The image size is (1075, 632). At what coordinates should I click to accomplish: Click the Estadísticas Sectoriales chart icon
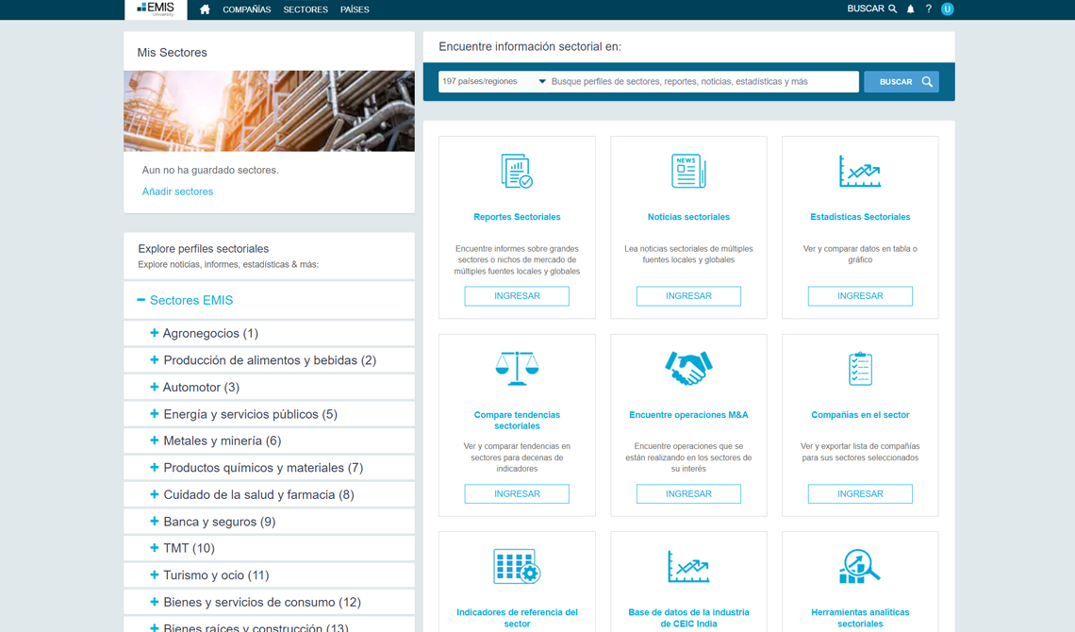[x=860, y=171]
